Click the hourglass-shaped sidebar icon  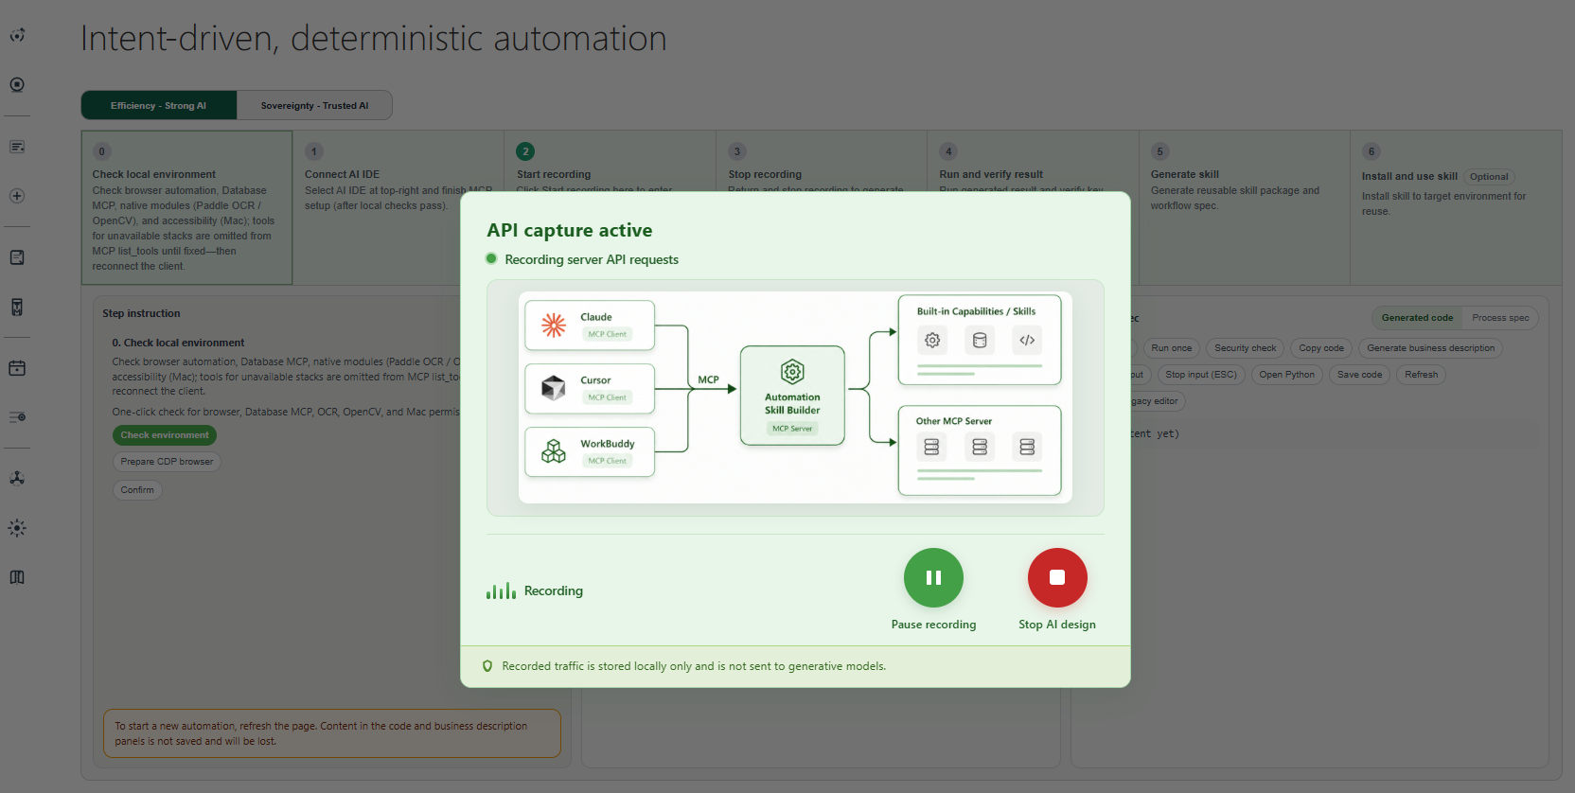(x=17, y=307)
